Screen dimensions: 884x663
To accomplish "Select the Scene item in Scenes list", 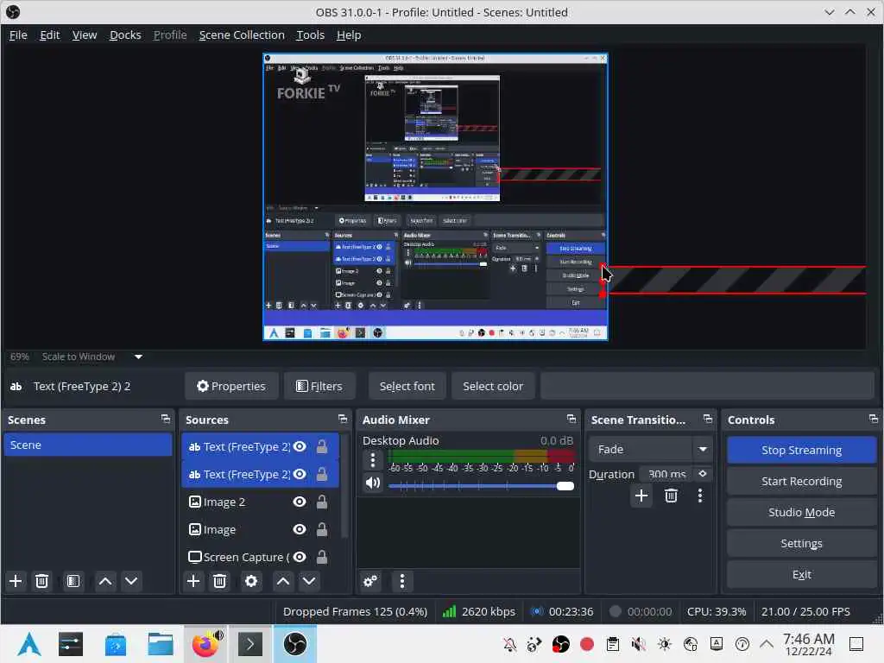I will coord(88,445).
